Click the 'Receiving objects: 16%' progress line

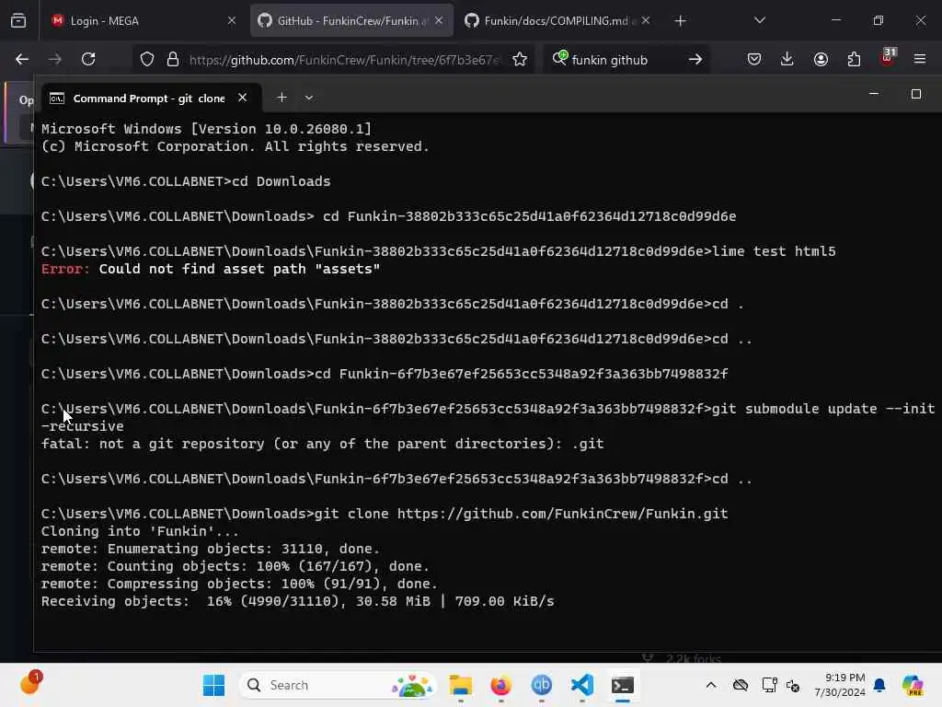coord(297,601)
